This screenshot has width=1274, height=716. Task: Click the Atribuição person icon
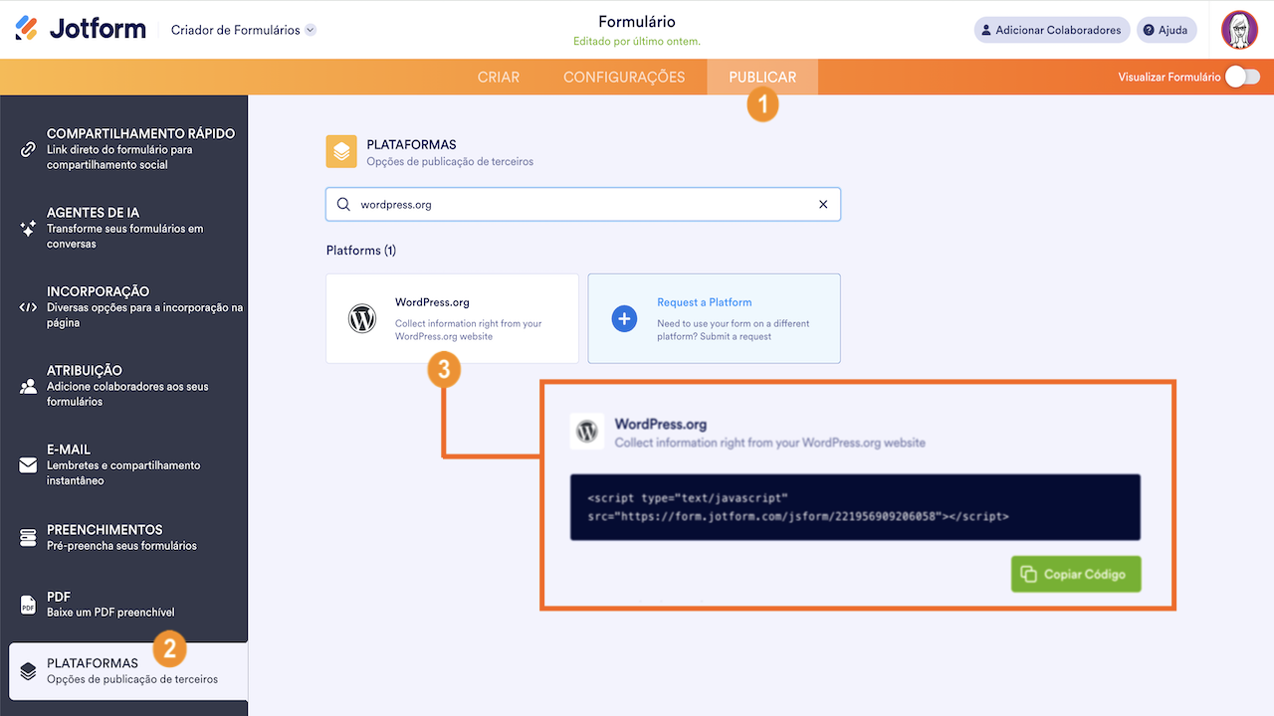pos(28,386)
